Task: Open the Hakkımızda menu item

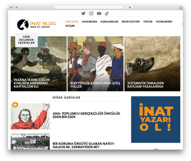Action: [x=89, y=22]
